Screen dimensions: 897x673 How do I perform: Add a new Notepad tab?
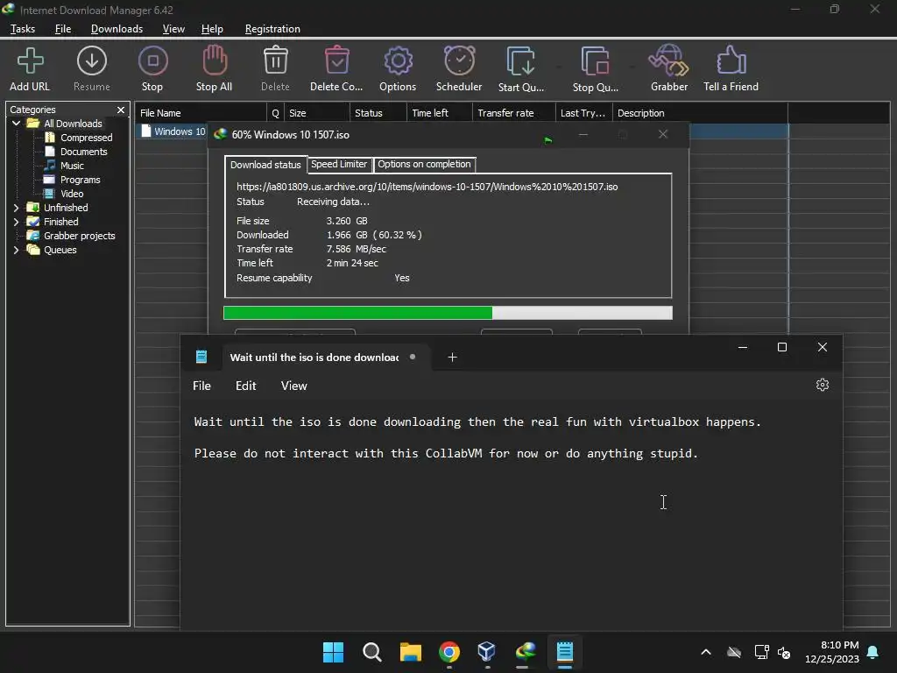[452, 358]
